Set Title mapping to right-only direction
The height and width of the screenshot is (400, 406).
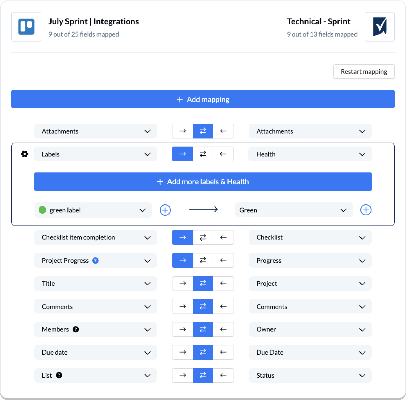coord(182,283)
